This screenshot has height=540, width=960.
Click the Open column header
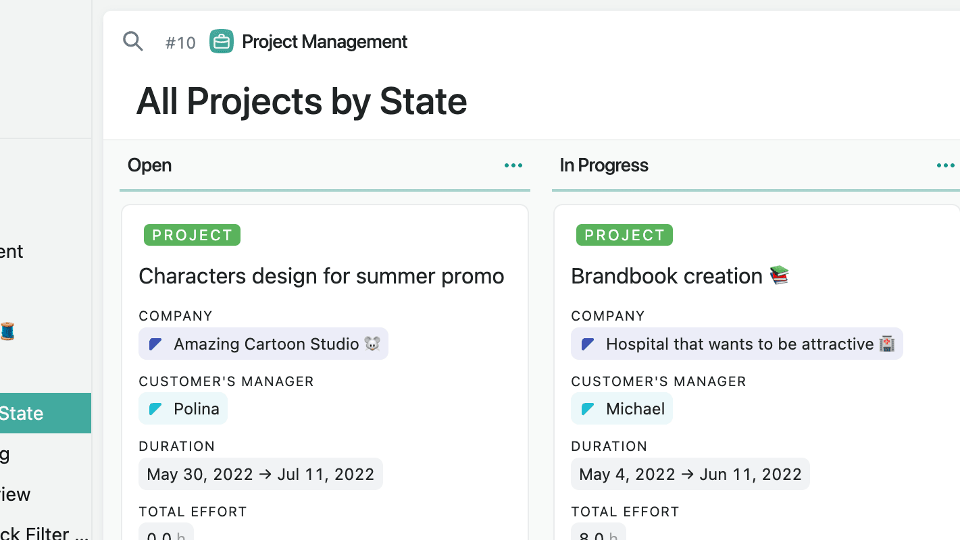tap(149, 165)
